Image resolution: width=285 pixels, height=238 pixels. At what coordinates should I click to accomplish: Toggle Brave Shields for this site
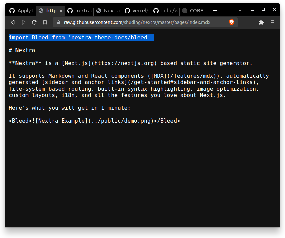click(x=232, y=22)
